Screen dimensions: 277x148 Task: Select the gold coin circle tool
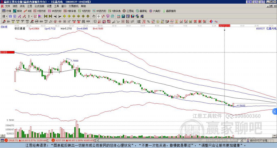158,22
